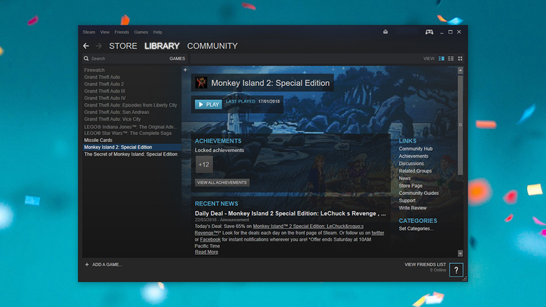
Task: Go back with the left arrow
Action: click(x=86, y=46)
